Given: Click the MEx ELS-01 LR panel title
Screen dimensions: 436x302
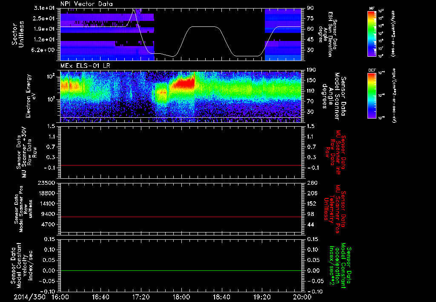Looking at the screenshot, I should pyautogui.click(x=85, y=66).
